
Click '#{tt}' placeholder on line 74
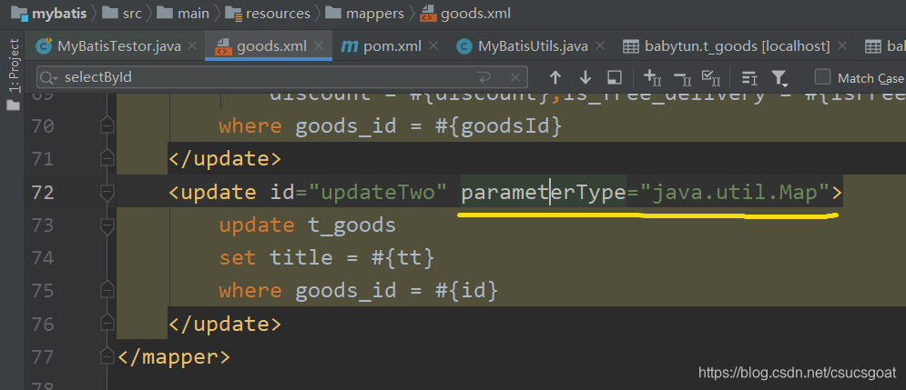click(x=402, y=258)
